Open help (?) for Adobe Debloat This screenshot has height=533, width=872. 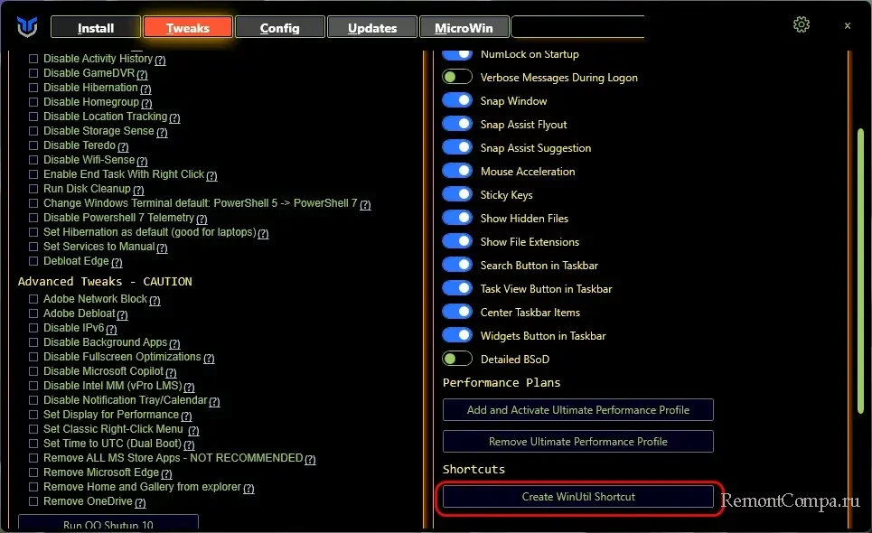[122, 314]
